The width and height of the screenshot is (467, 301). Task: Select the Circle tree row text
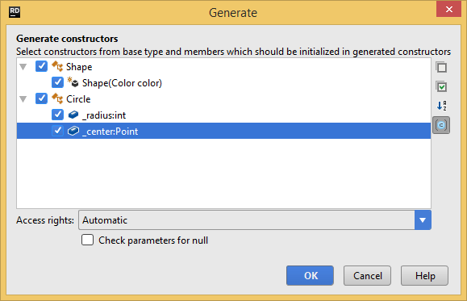coord(78,99)
